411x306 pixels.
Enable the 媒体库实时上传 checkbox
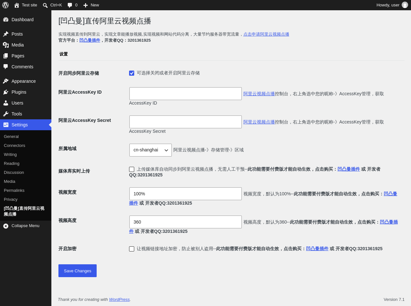point(132,169)
